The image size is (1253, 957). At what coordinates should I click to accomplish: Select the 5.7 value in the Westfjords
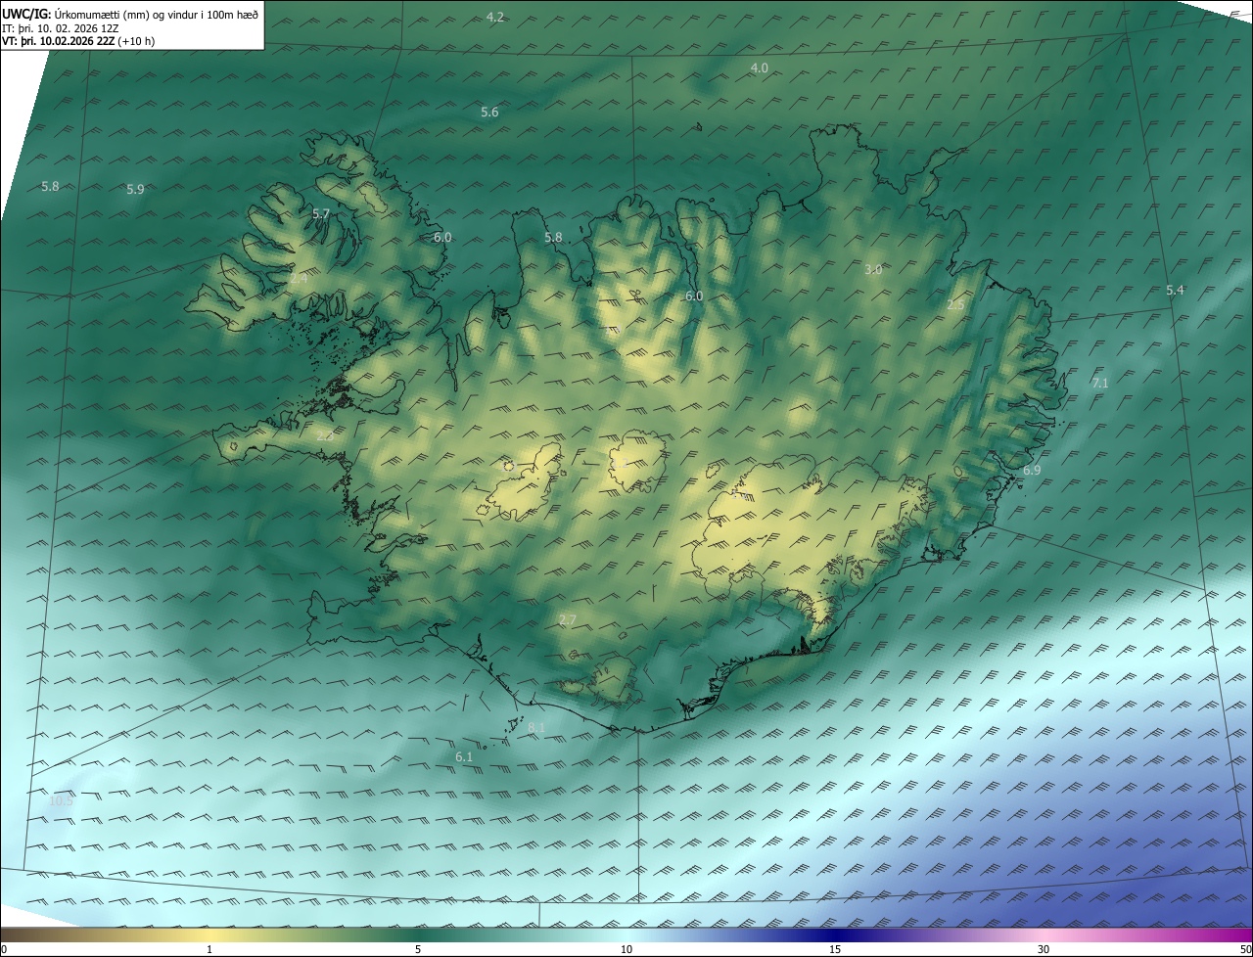tap(321, 214)
